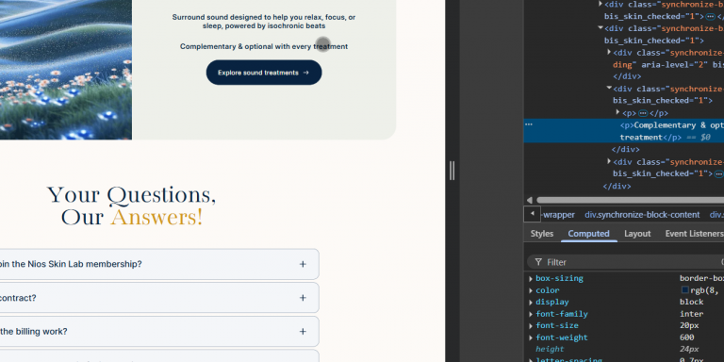Viewport: 724px width, 362px height.
Task: Click the display value block
Action: pyautogui.click(x=691, y=302)
